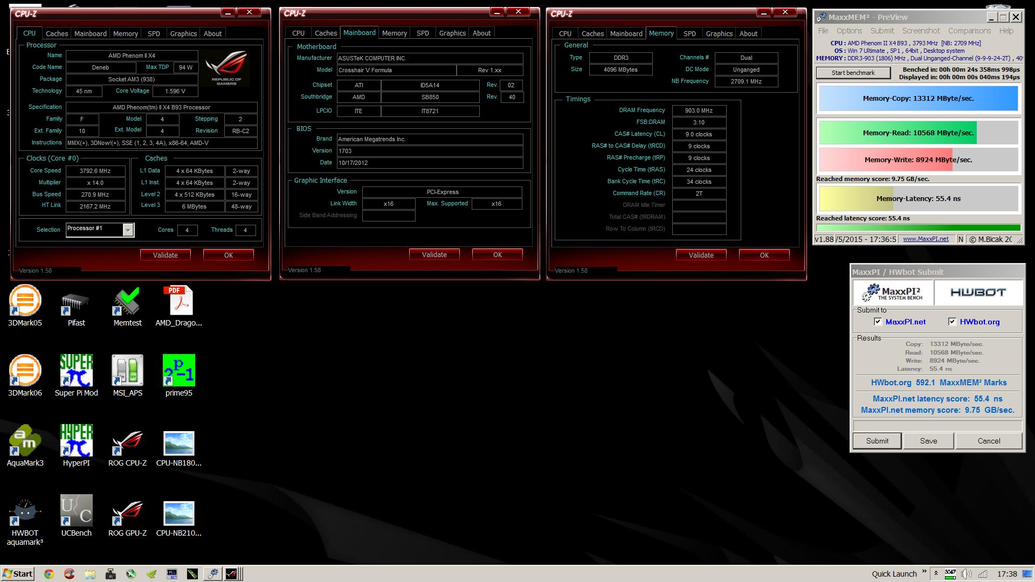Click the network signal bars tray icon
The height and width of the screenshot is (582, 1035).
(982, 574)
